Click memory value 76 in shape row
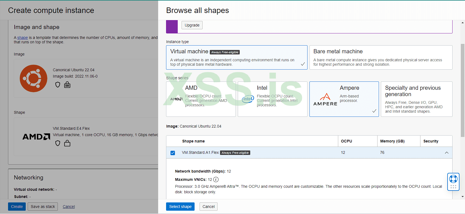 382,152
